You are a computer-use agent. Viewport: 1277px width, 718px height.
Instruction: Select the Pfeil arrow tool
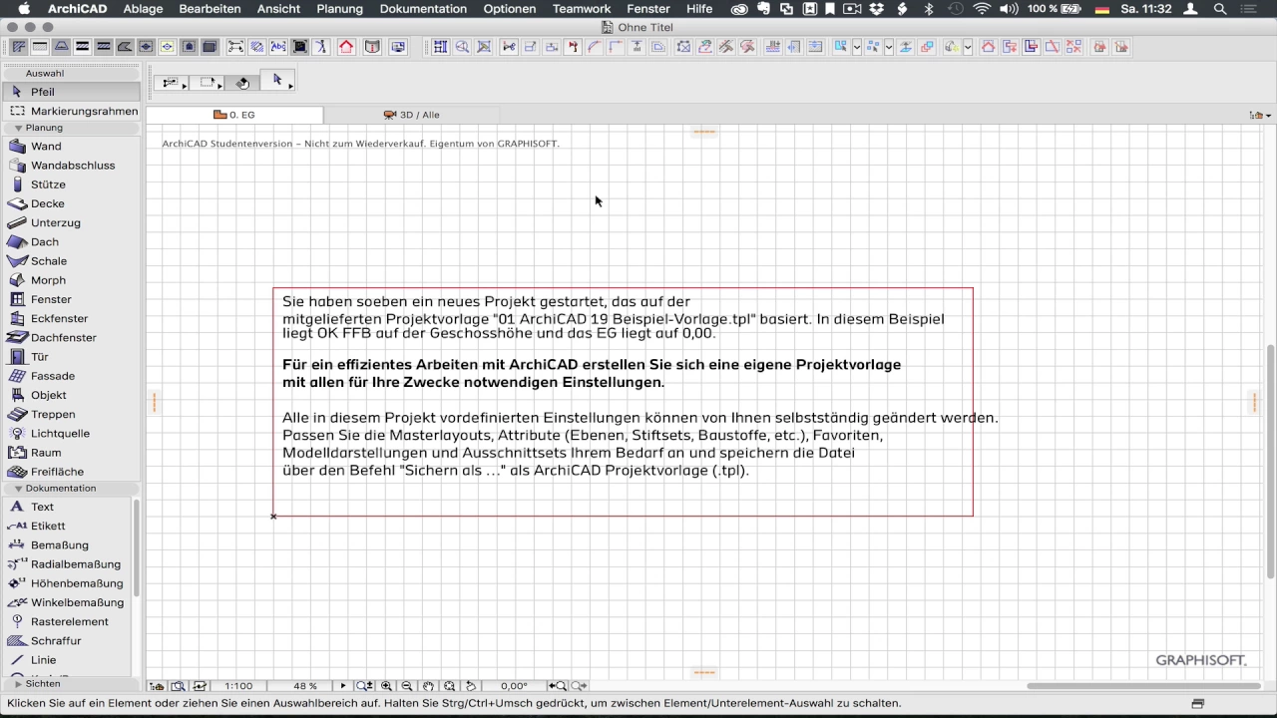(70, 92)
